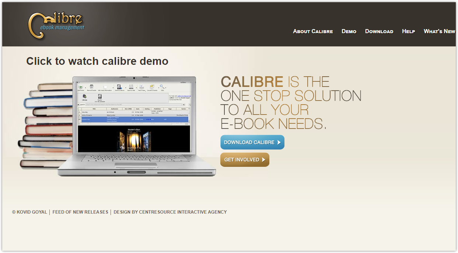This screenshot has width=458, height=253.
Task: Open Design by Centresource Interactive Agency link
Action: coord(170,212)
